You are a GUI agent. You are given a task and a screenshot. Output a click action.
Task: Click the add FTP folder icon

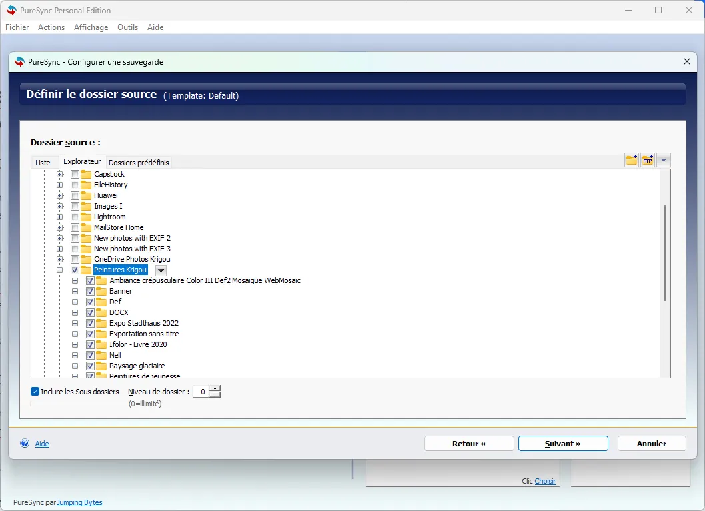click(x=648, y=160)
